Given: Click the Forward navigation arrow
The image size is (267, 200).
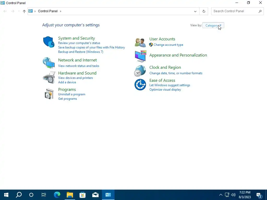Looking at the screenshot, I should 13,11.
